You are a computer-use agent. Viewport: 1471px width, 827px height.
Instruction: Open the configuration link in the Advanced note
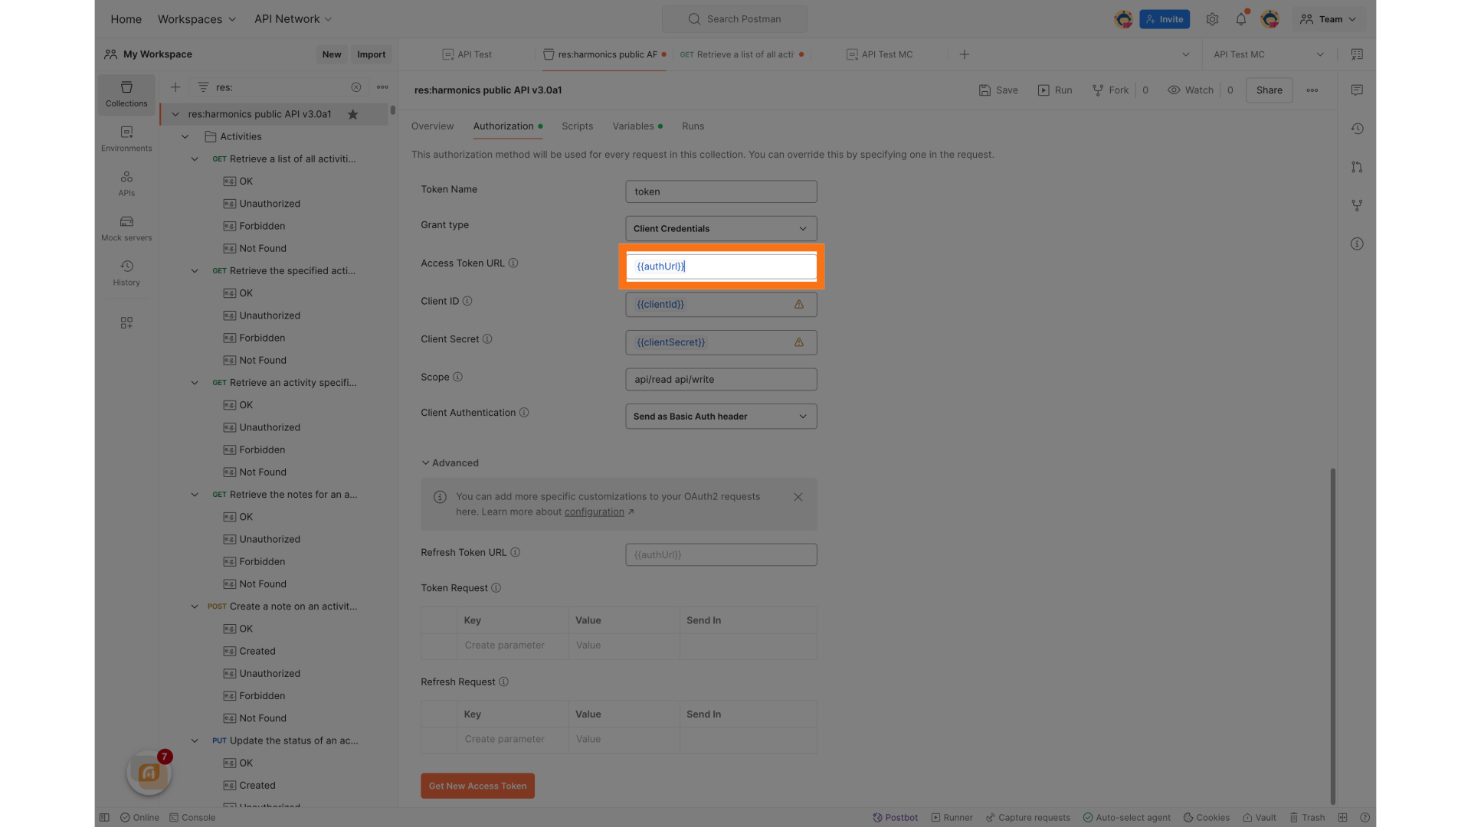point(594,512)
